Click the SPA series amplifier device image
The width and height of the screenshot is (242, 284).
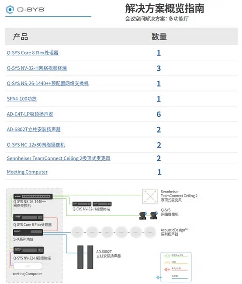point(28,232)
